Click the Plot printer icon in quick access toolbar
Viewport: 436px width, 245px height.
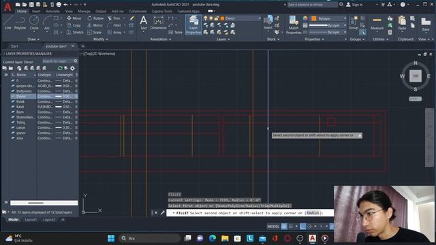[59, 5]
